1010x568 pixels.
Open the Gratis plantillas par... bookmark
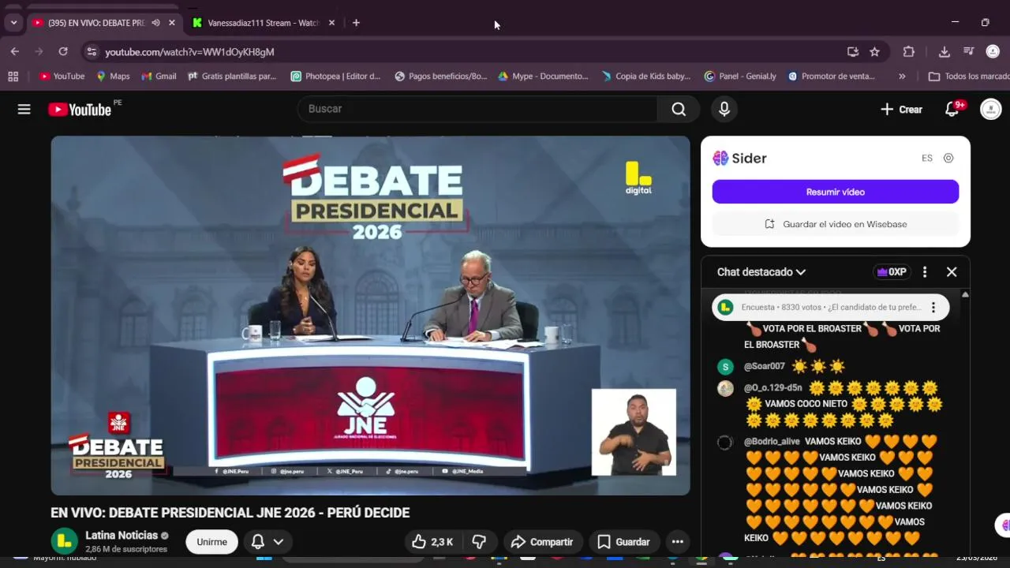[x=232, y=77]
